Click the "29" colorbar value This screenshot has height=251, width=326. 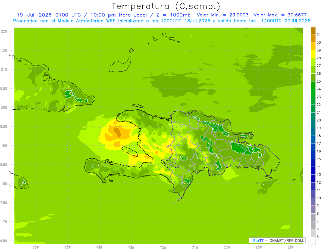319,50
